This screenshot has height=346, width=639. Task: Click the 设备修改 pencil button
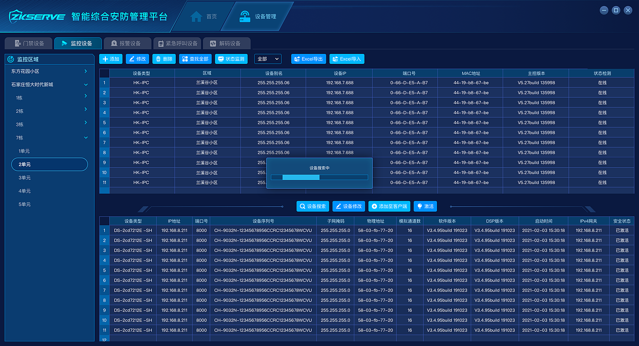[349, 206]
